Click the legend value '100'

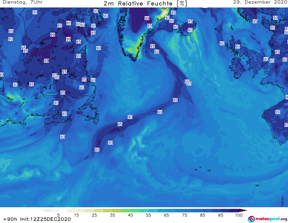(x=239, y=215)
